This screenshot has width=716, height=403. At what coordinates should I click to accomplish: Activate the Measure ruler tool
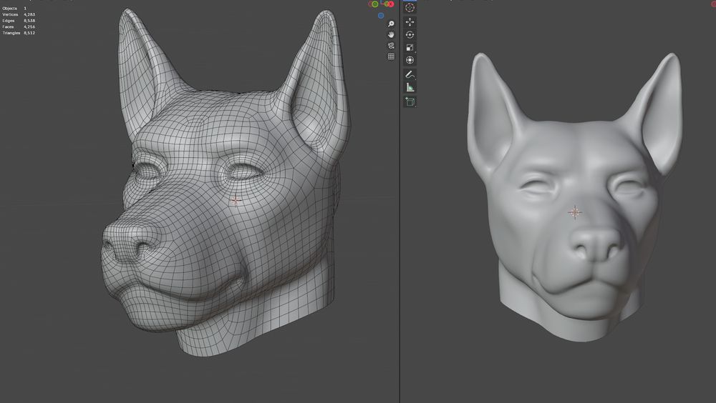point(410,87)
